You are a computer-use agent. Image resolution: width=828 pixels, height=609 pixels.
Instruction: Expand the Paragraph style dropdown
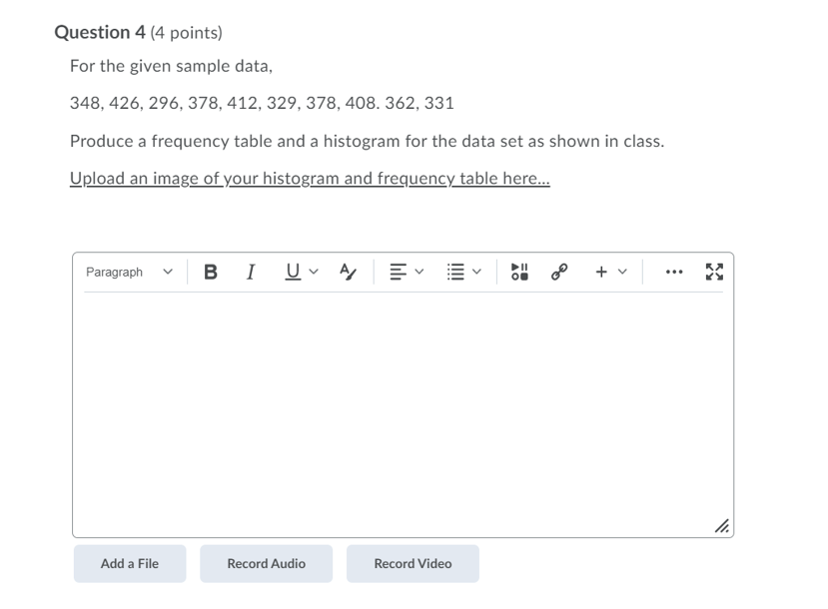tap(130, 271)
